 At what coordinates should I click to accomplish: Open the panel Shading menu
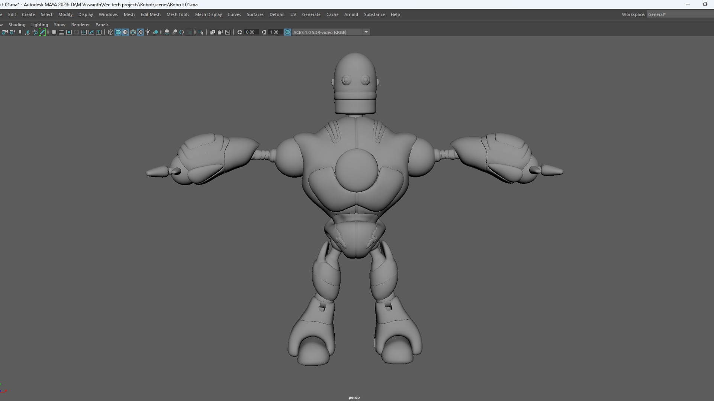(x=17, y=25)
